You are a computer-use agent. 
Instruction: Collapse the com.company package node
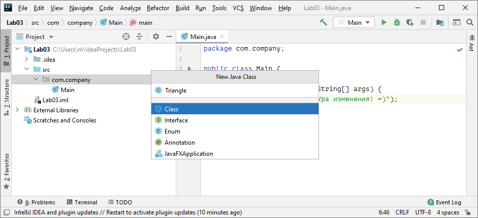tap(35, 79)
